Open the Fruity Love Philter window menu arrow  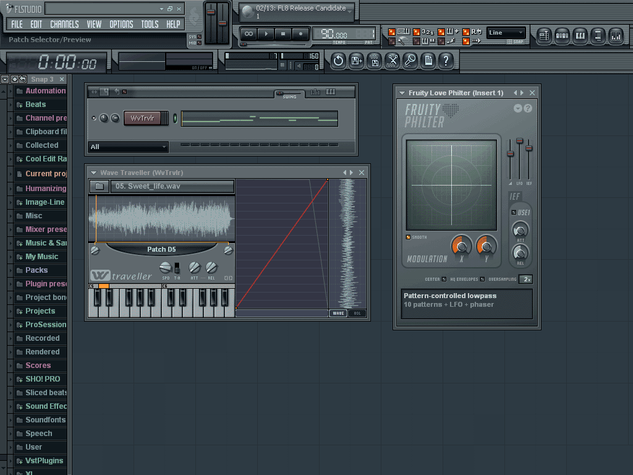click(x=402, y=93)
